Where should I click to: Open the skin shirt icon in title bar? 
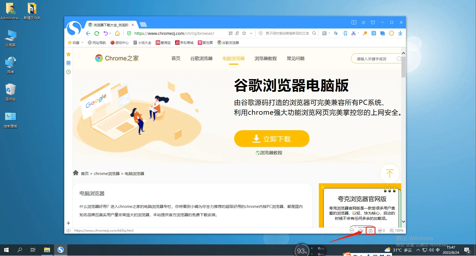[373, 22]
